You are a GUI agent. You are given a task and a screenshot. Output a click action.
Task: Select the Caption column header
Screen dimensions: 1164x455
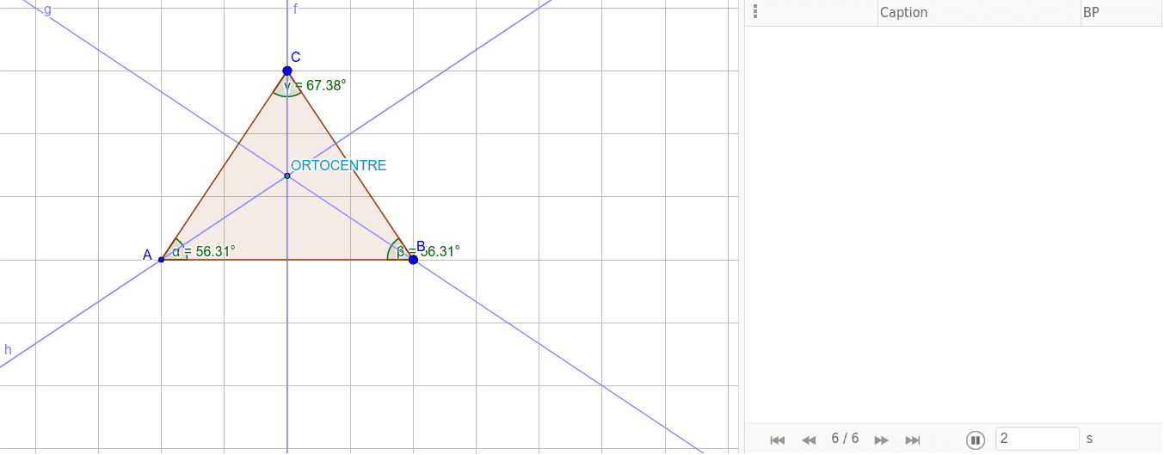coord(978,13)
